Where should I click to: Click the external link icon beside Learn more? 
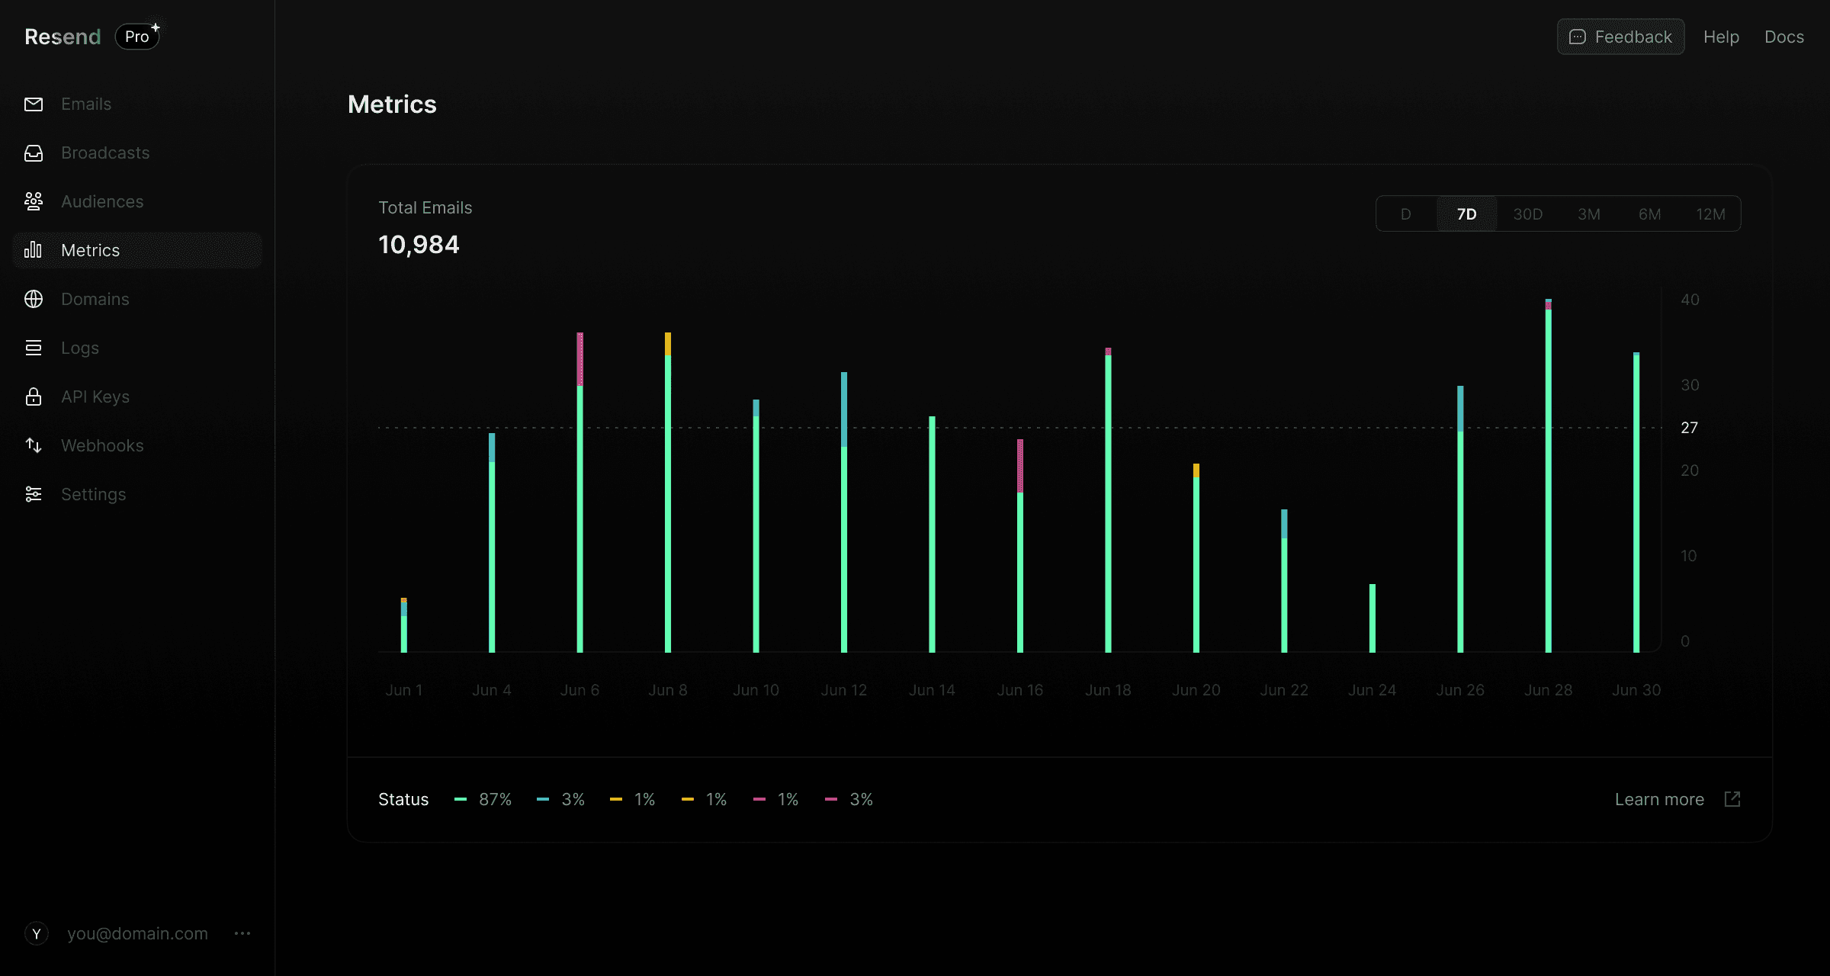pyautogui.click(x=1732, y=799)
